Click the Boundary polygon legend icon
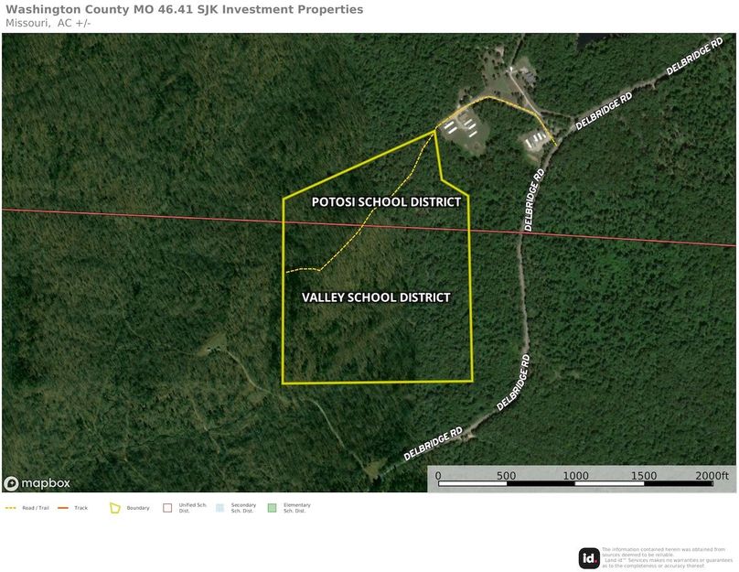 [115, 508]
